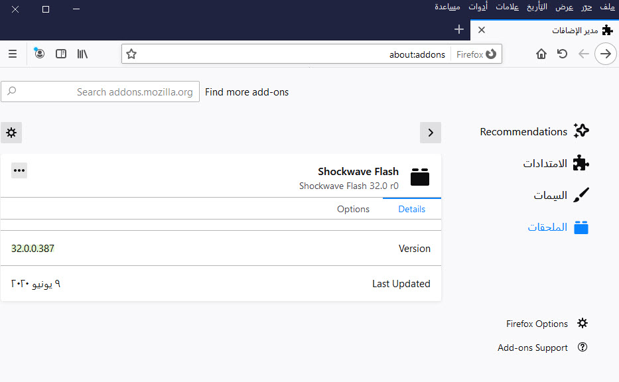Open the مساعدة menu

click(x=447, y=7)
